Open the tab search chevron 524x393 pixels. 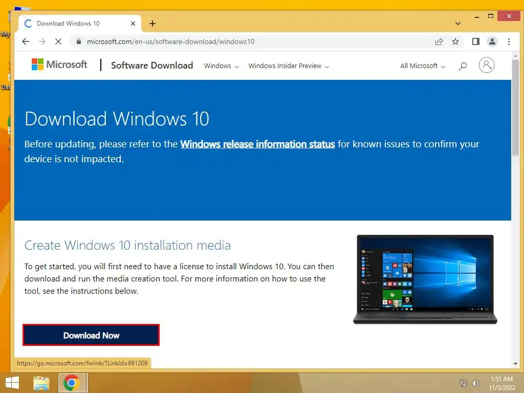coord(458,24)
